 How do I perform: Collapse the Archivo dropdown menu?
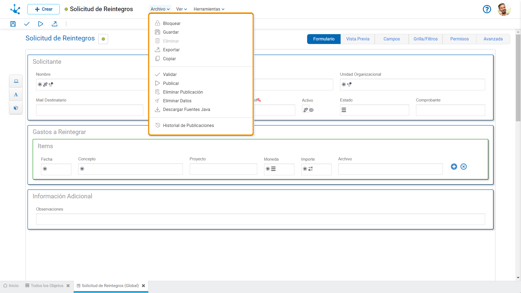tap(160, 9)
